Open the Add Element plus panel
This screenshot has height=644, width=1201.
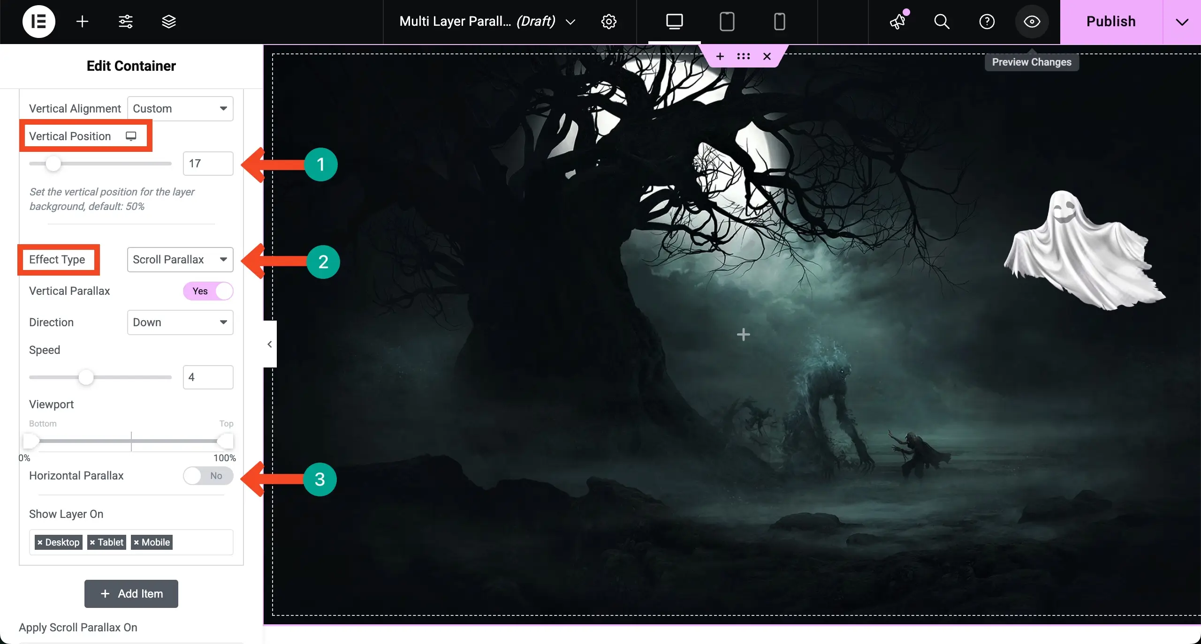pyautogui.click(x=82, y=22)
